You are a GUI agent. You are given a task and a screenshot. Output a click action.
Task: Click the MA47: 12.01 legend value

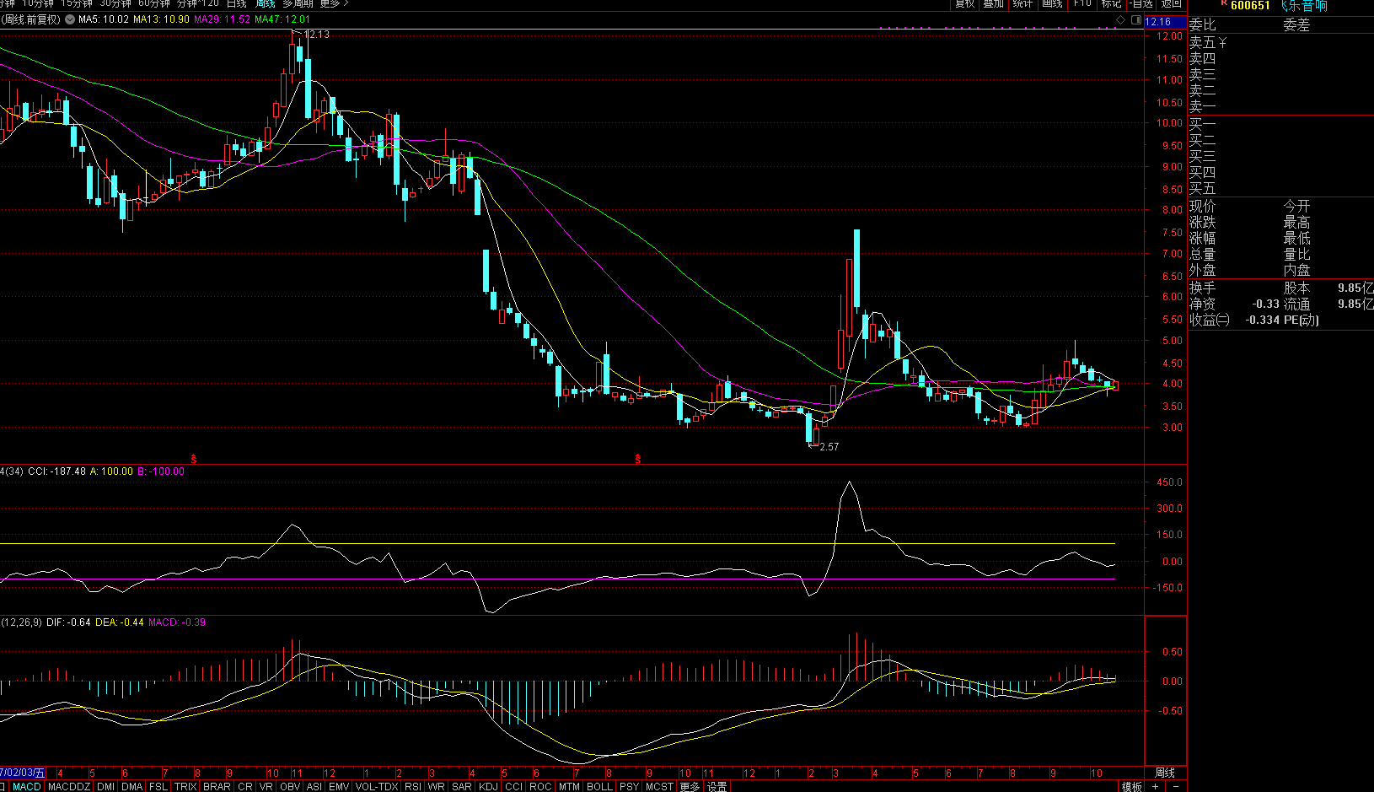(x=282, y=19)
